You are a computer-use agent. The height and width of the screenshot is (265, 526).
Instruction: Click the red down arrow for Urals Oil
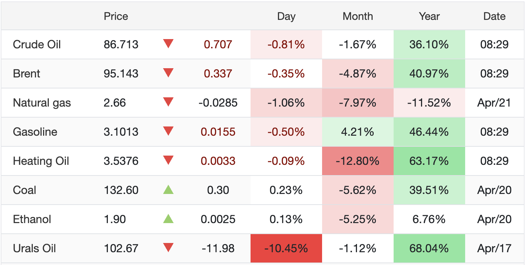coord(168,248)
